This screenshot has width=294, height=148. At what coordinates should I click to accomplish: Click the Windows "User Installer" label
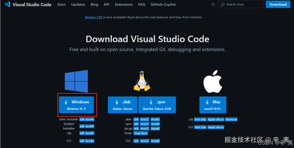tap(69, 119)
